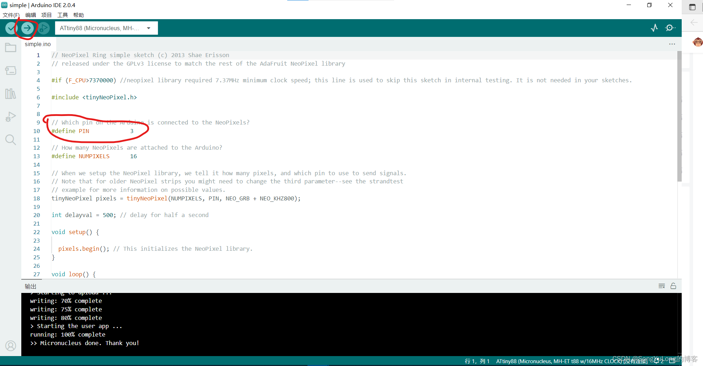Open the Serial Monitor
Viewport: 703px width, 366px height.
pos(670,28)
